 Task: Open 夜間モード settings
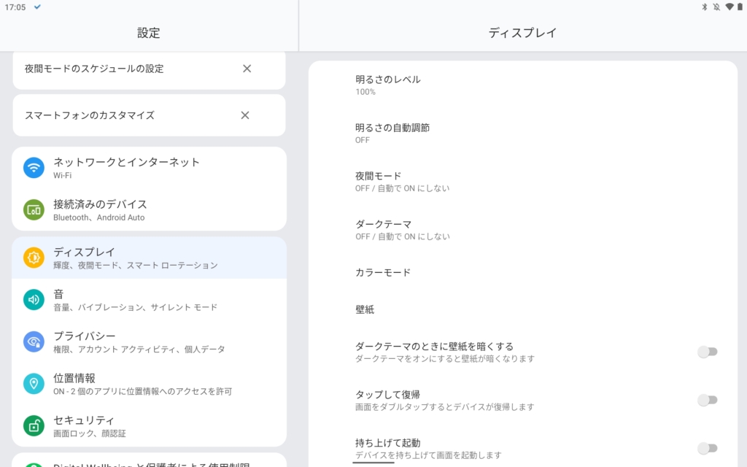click(511, 181)
